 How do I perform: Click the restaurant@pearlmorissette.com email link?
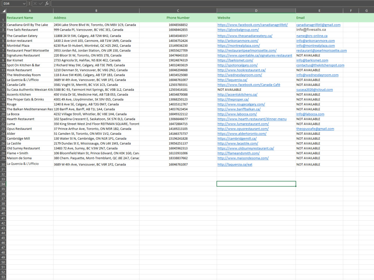click(x=321, y=50)
